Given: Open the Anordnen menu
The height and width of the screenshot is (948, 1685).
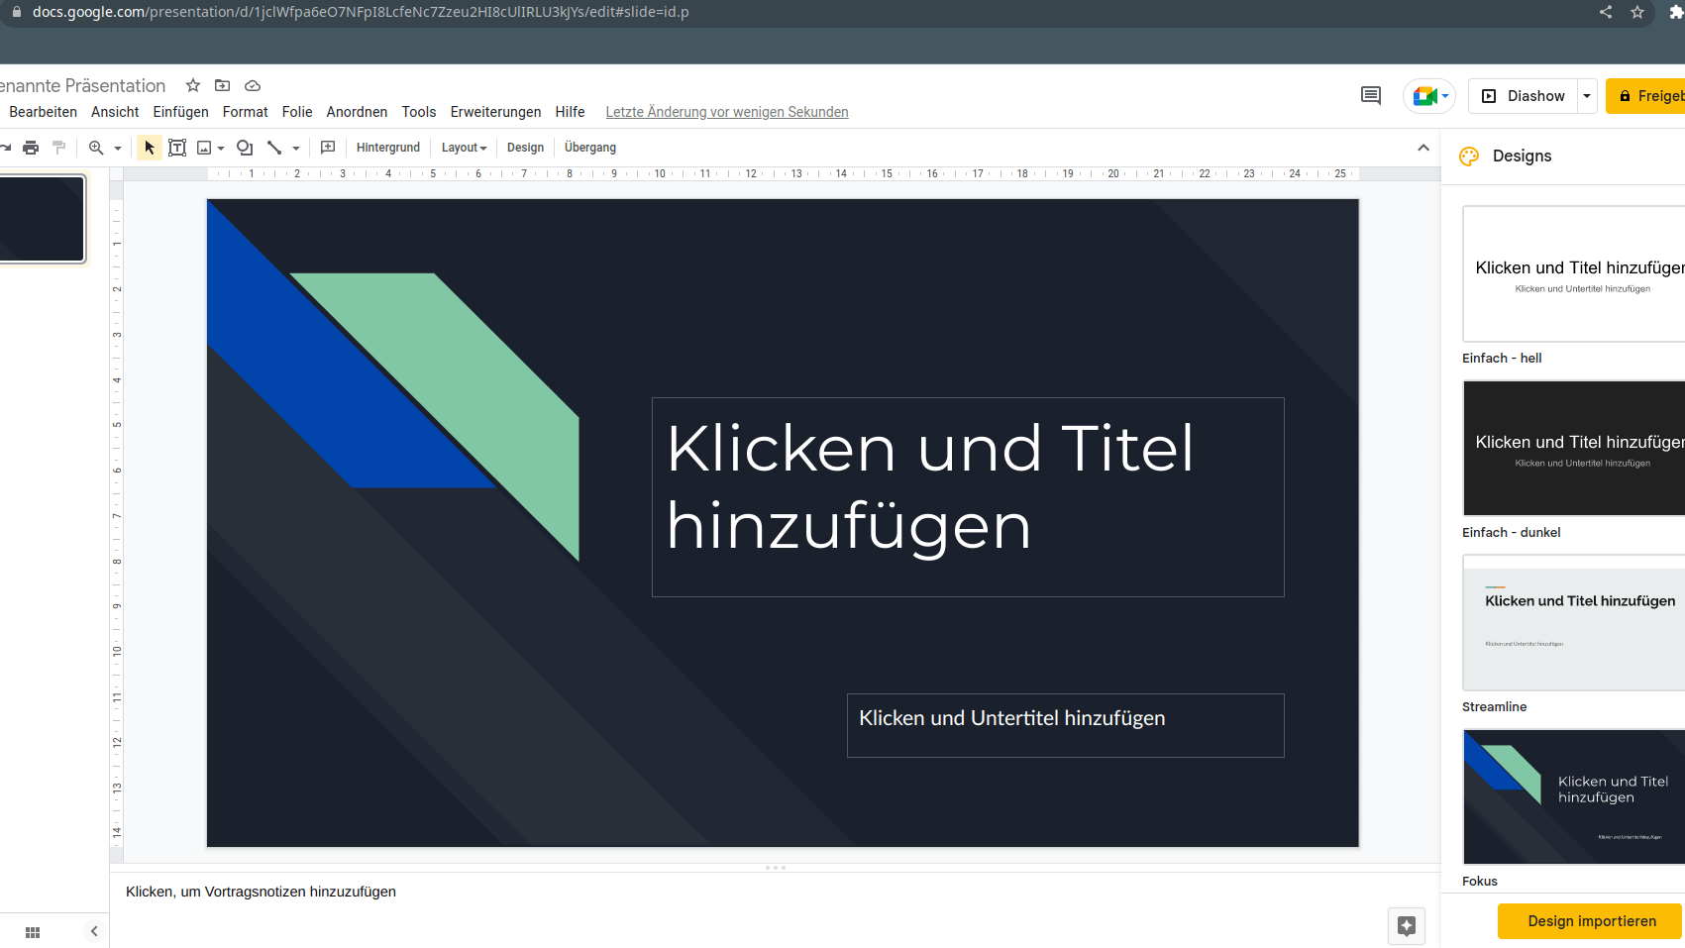Looking at the screenshot, I should coord(357,112).
